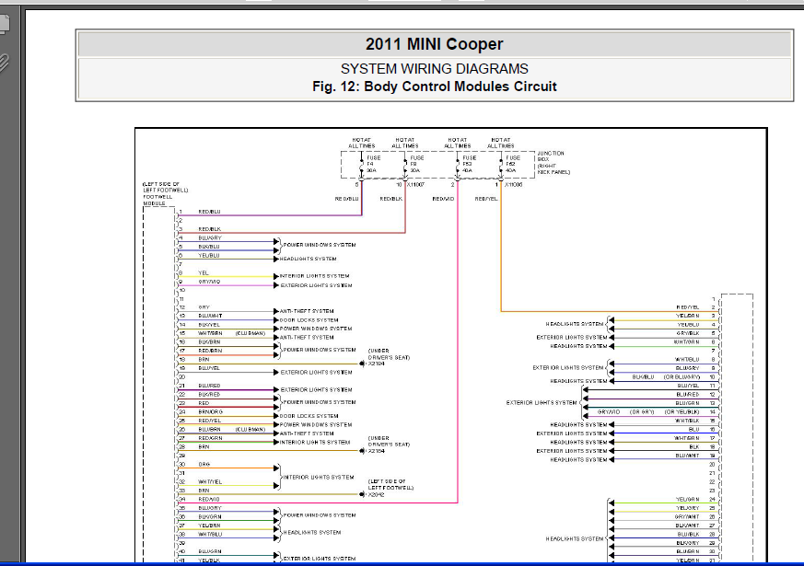Click 'BLU/YEL' label at right pin 11

coord(688,386)
